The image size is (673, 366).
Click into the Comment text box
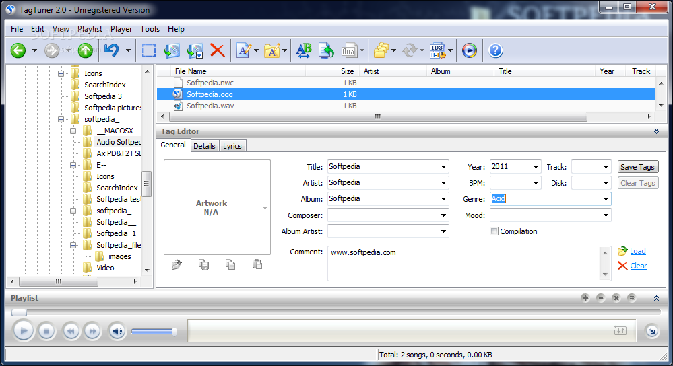coord(465,264)
